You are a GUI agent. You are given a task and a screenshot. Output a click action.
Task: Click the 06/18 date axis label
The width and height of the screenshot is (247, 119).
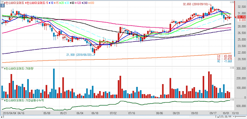coord(95,113)
